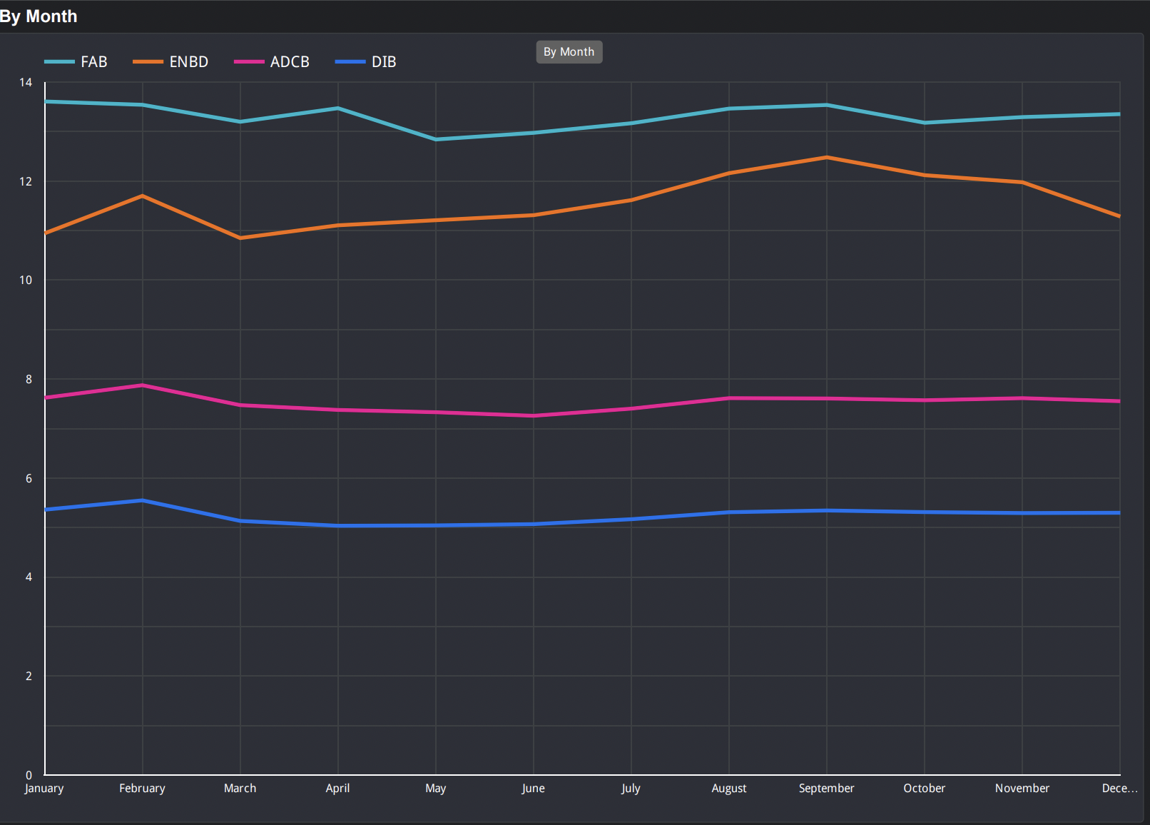Toggle the ENBD series in legend
Screen dimensions: 1150x825
171,62
